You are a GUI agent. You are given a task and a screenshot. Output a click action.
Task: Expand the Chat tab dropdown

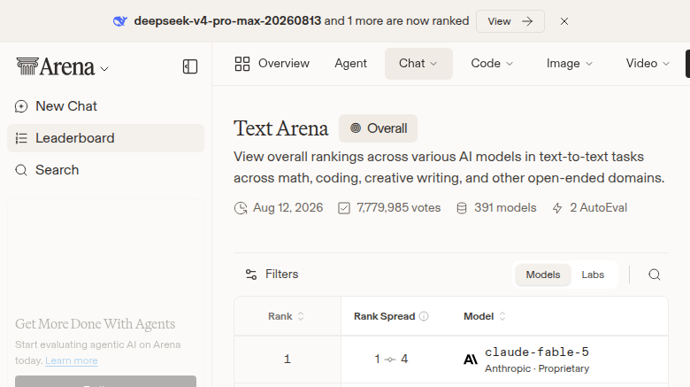click(x=418, y=64)
